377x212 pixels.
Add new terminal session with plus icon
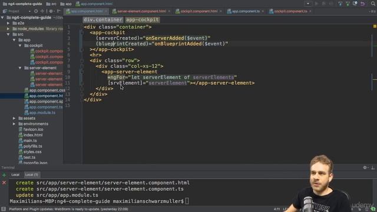pyautogui.click(x=4, y=175)
